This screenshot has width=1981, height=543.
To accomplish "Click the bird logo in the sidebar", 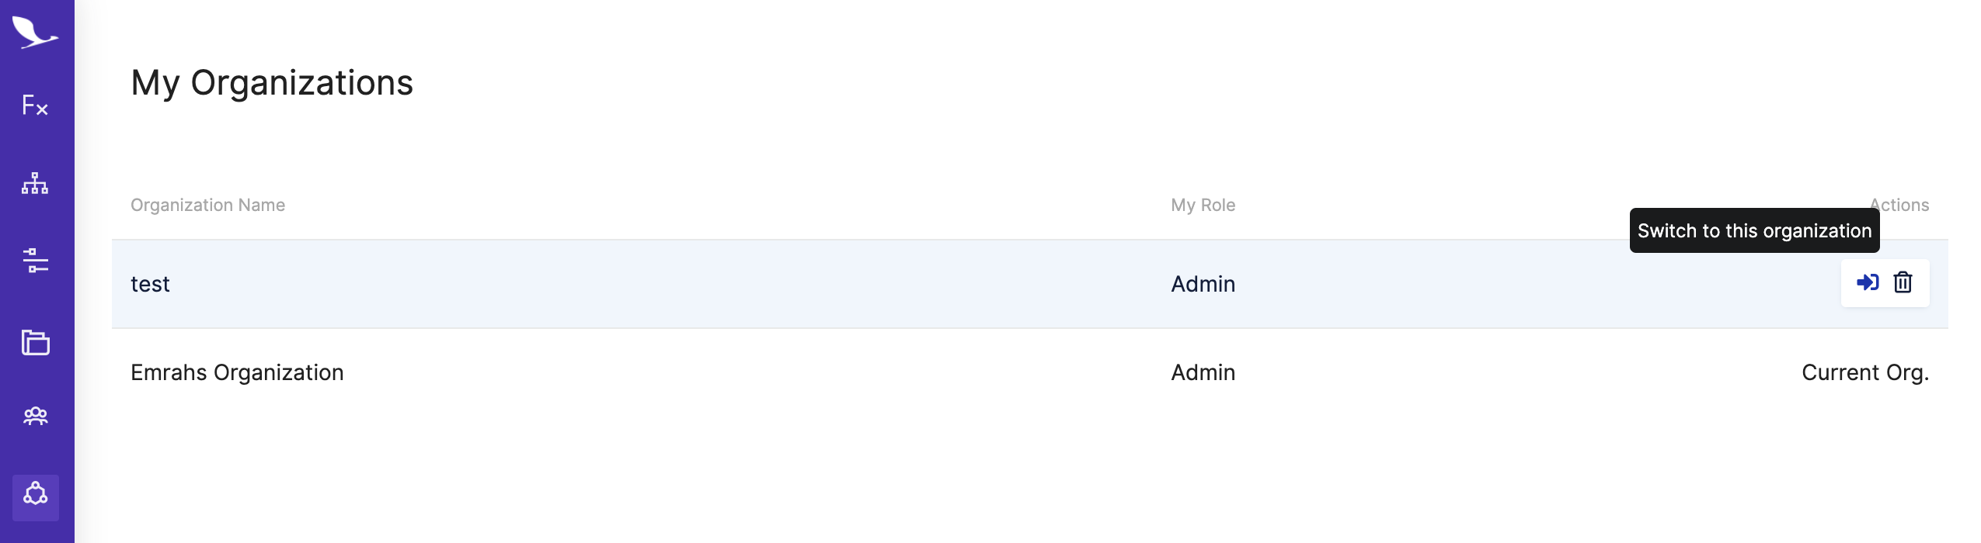I will pos(35,33).
